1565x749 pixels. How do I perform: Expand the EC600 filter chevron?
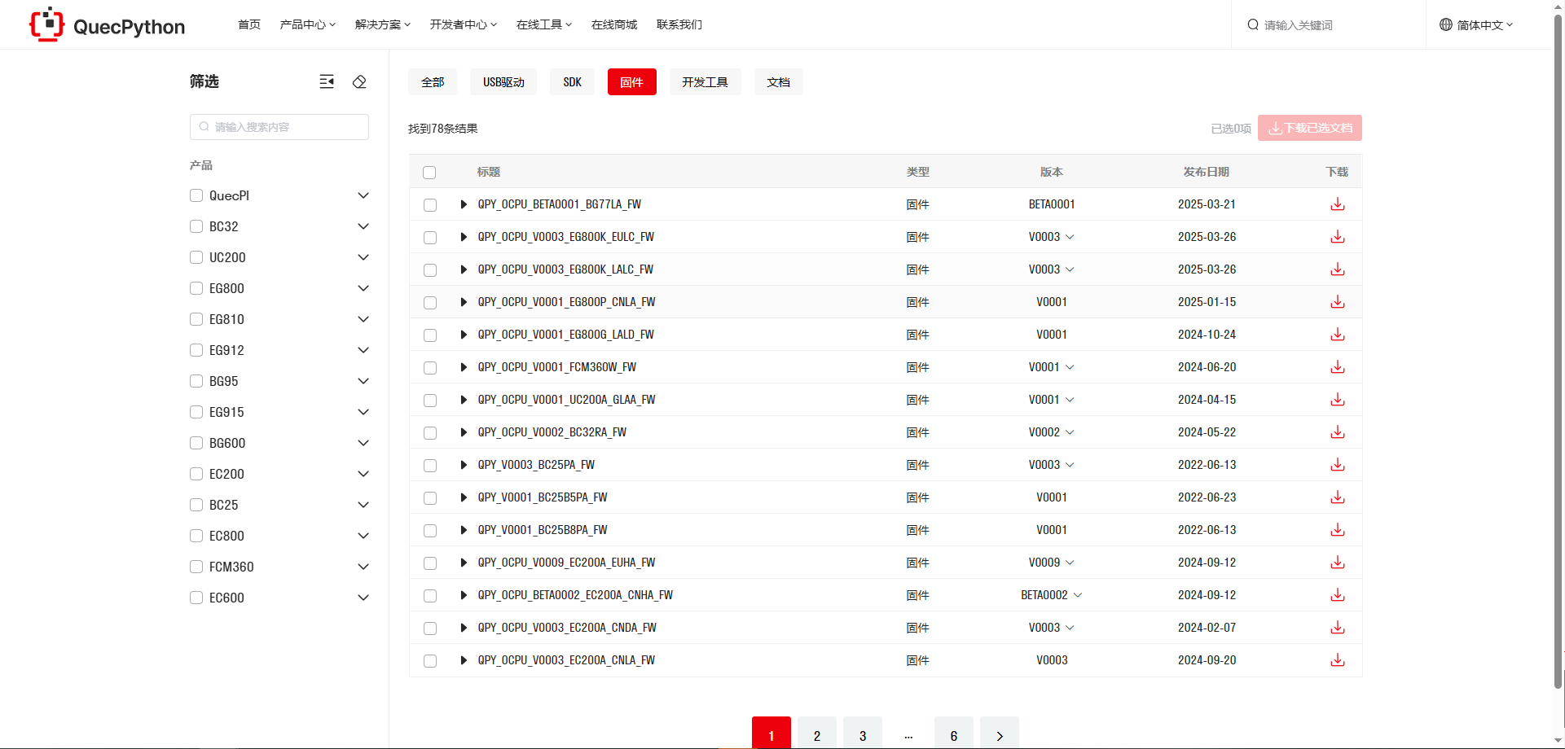(363, 598)
